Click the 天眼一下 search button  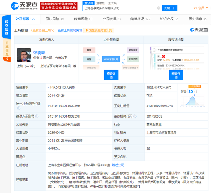(x=170, y=8)
